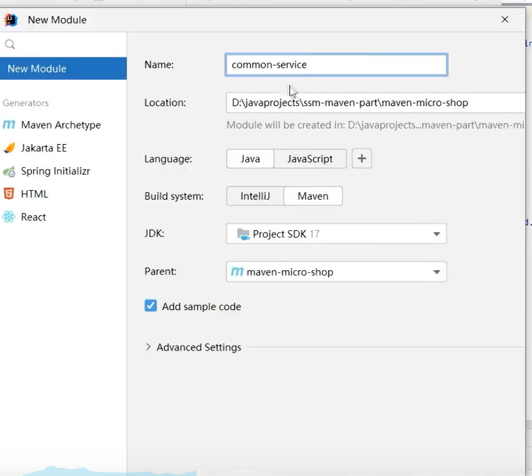The image size is (532, 476).
Task: Toggle Add sample code checkbox
Action: coord(151,306)
